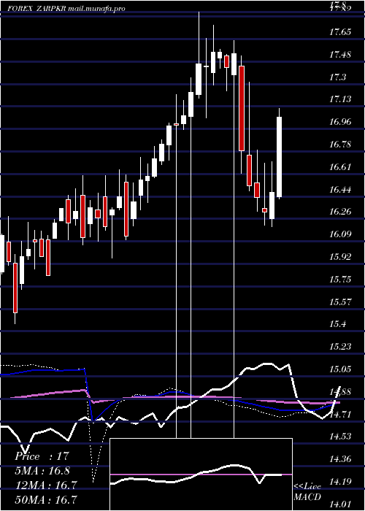Click the 16.26 price axis label
The width and height of the screenshot is (365, 511).
tap(341, 212)
